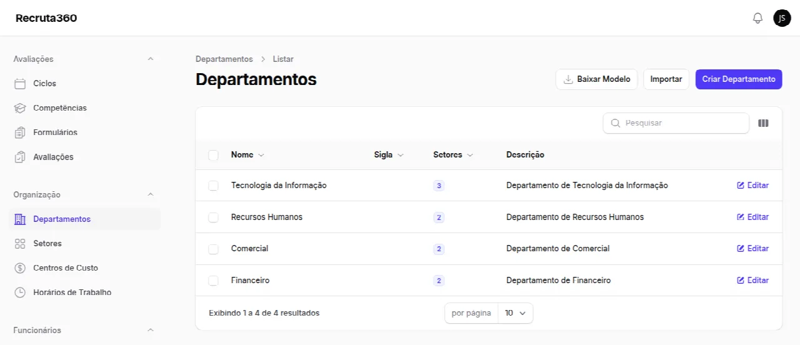Click the Ciclos calendar icon
Image resolution: width=800 pixels, height=345 pixels.
(x=20, y=84)
